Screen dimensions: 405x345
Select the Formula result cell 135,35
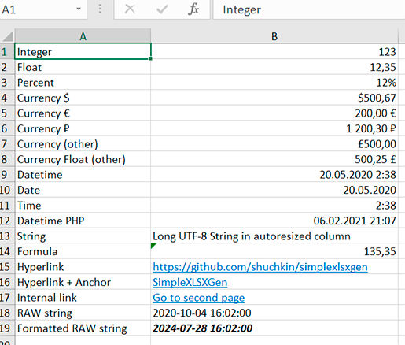pos(274,251)
